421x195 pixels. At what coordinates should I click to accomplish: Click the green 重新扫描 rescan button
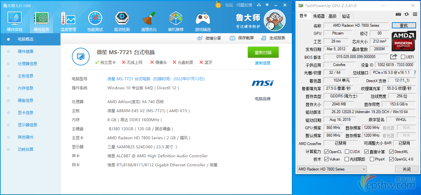[x=263, y=53]
